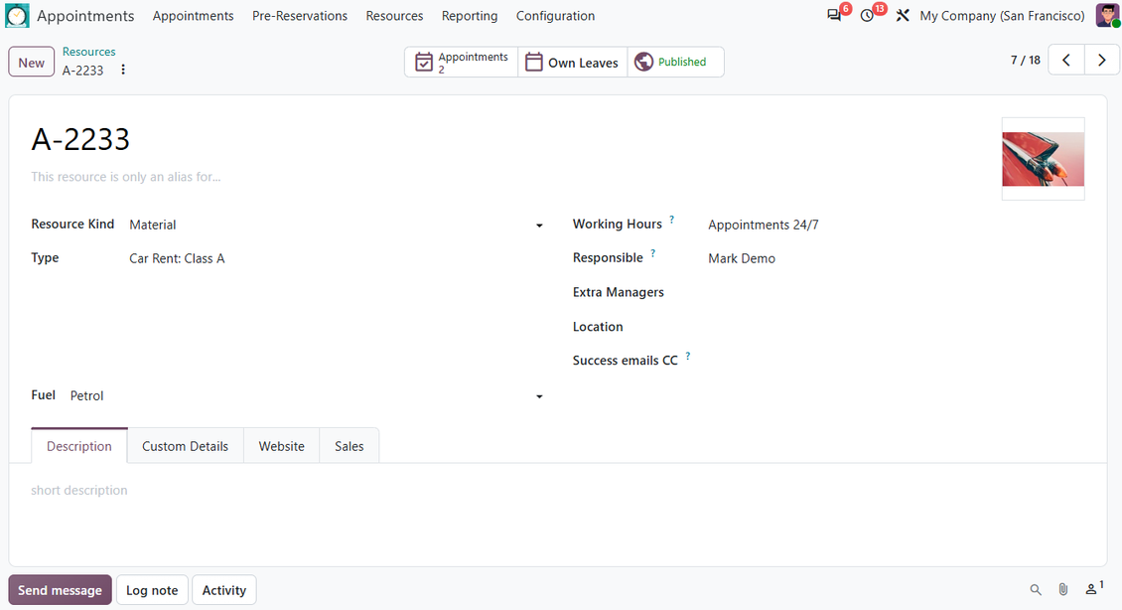1122x610 pixels.
Task: Expand the Resource Kind dropdown arrow
Action: click(539, 226)
